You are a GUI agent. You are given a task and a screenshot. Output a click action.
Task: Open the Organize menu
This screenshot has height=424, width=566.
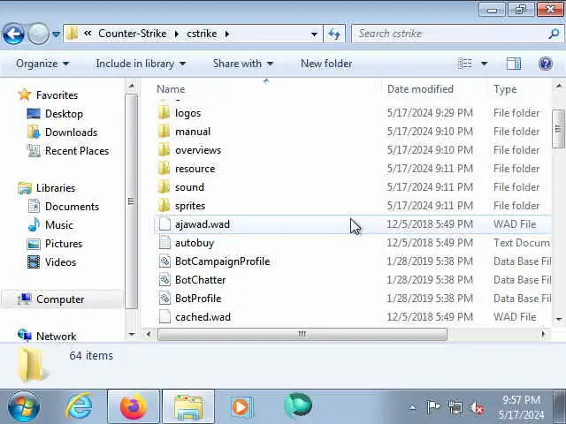click(42, 64)
